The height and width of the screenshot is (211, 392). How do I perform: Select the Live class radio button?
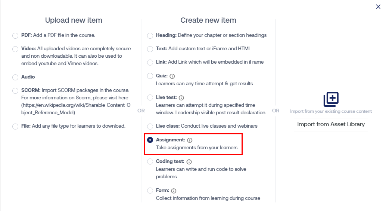150,127
